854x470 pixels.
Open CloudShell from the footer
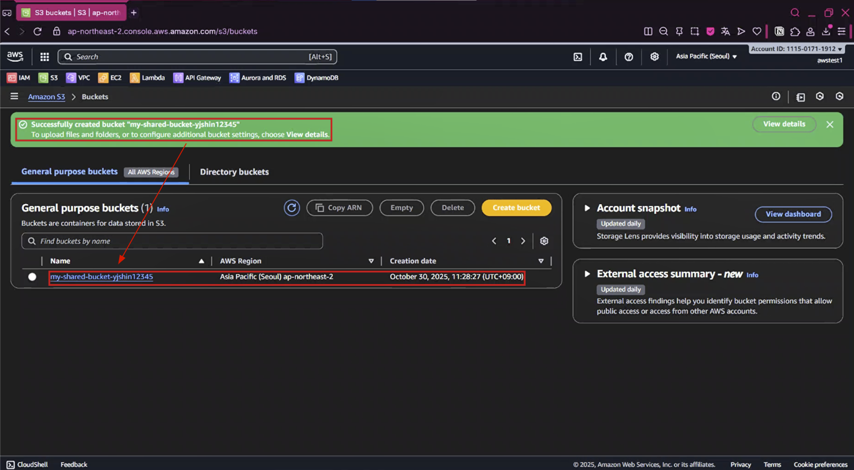tap(27, 464)
